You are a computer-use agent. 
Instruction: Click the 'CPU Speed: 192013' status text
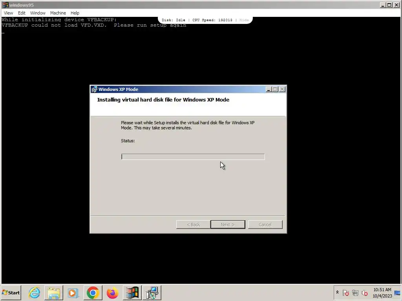click(x=212, y=20)
